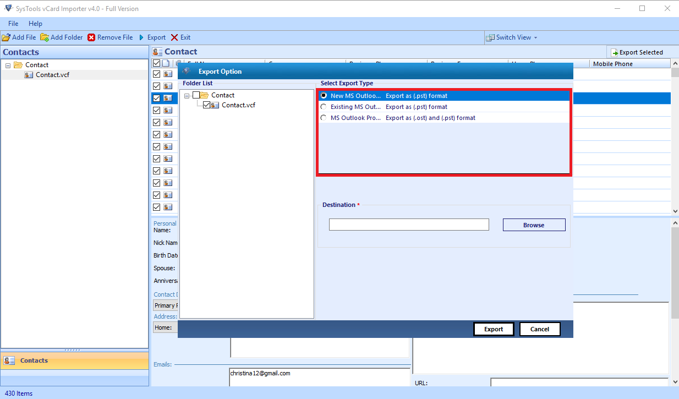Click the Personal section label
This screenshot has width=679, height=399.
click(x=165, y=223)
